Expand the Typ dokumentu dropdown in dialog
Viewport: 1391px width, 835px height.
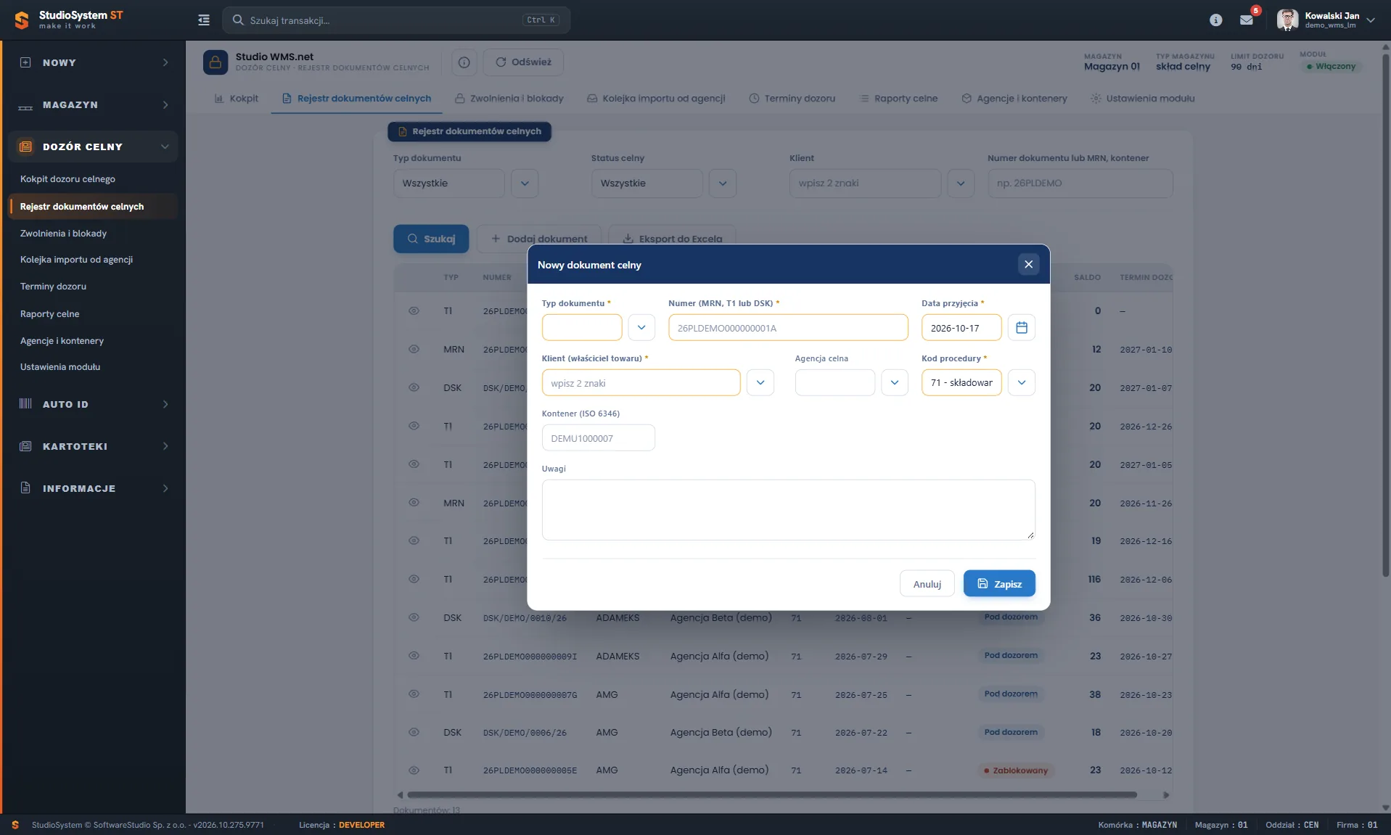coord(641,327)
